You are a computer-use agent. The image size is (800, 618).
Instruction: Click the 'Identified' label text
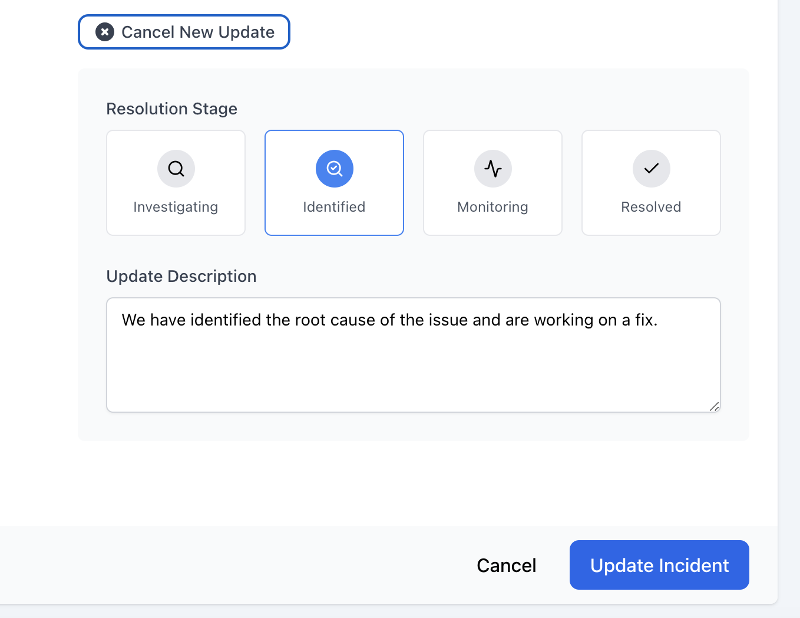(x=334, y=207)
